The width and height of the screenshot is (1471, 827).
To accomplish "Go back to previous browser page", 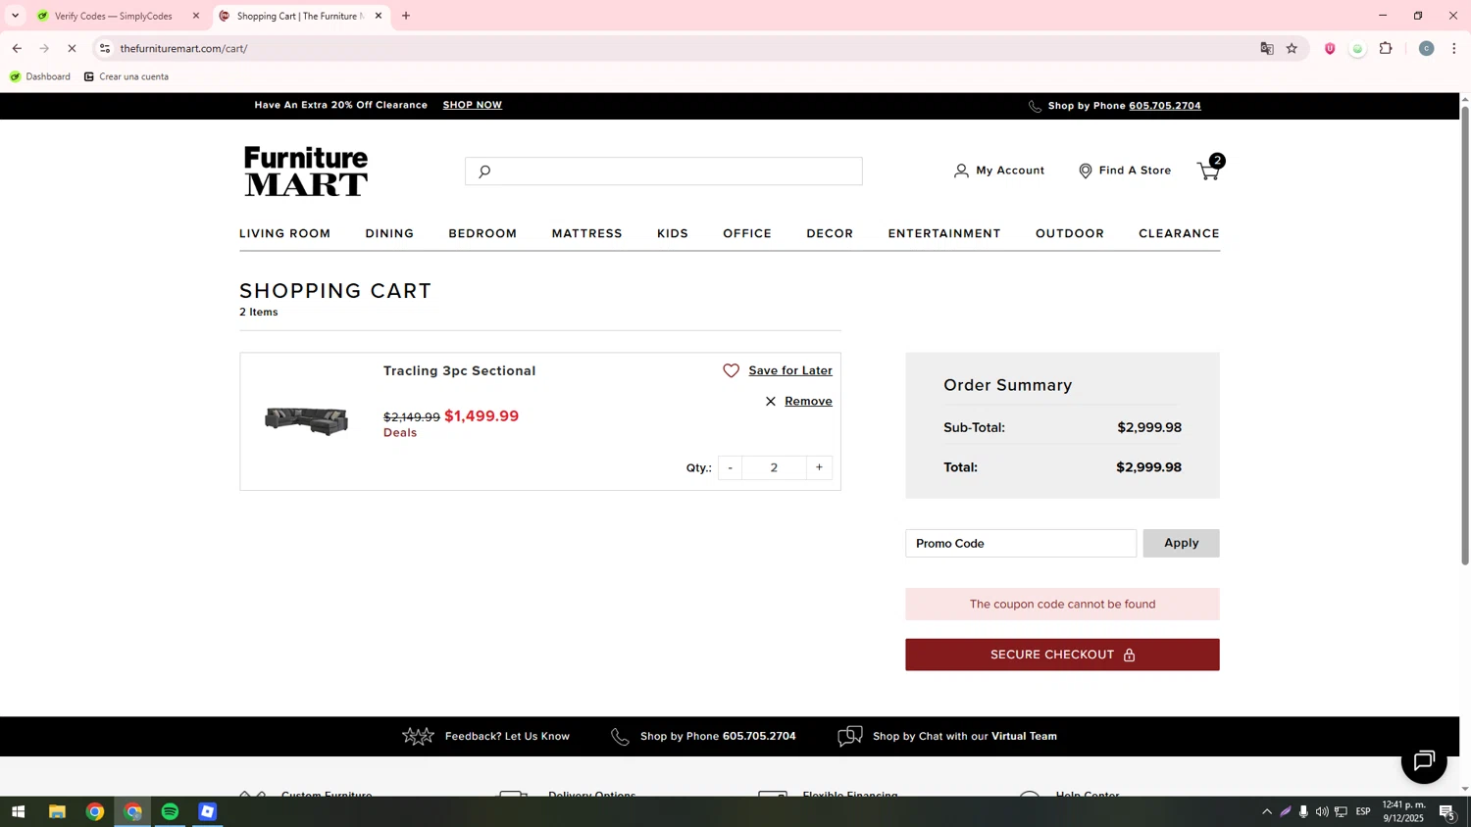I will [17, 48].
